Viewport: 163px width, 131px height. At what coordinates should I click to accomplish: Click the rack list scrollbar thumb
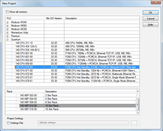pyautogui.click(x=138, y=105)
